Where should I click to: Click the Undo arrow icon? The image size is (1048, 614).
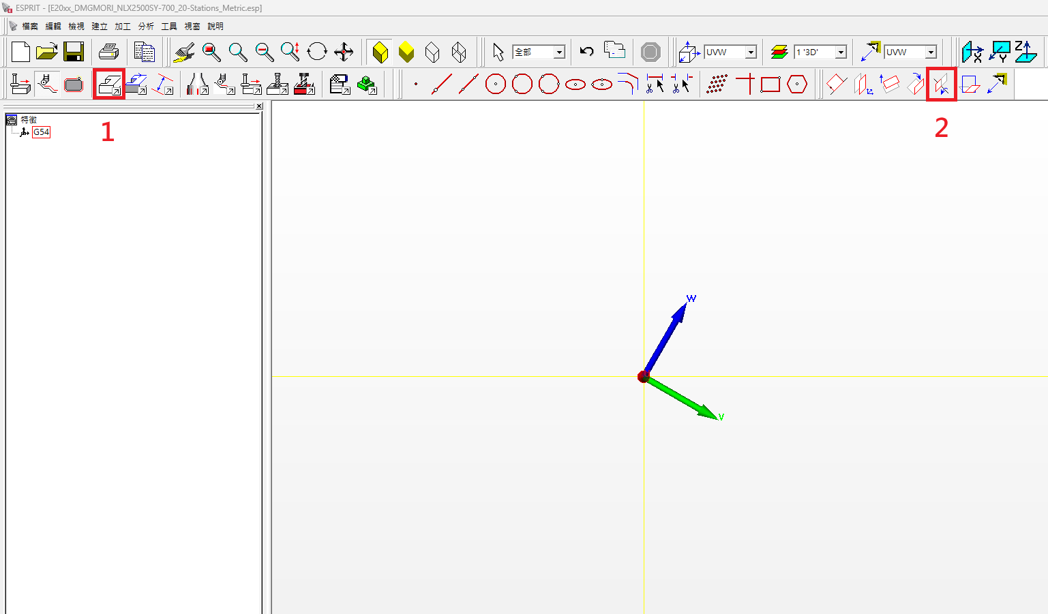586,52
